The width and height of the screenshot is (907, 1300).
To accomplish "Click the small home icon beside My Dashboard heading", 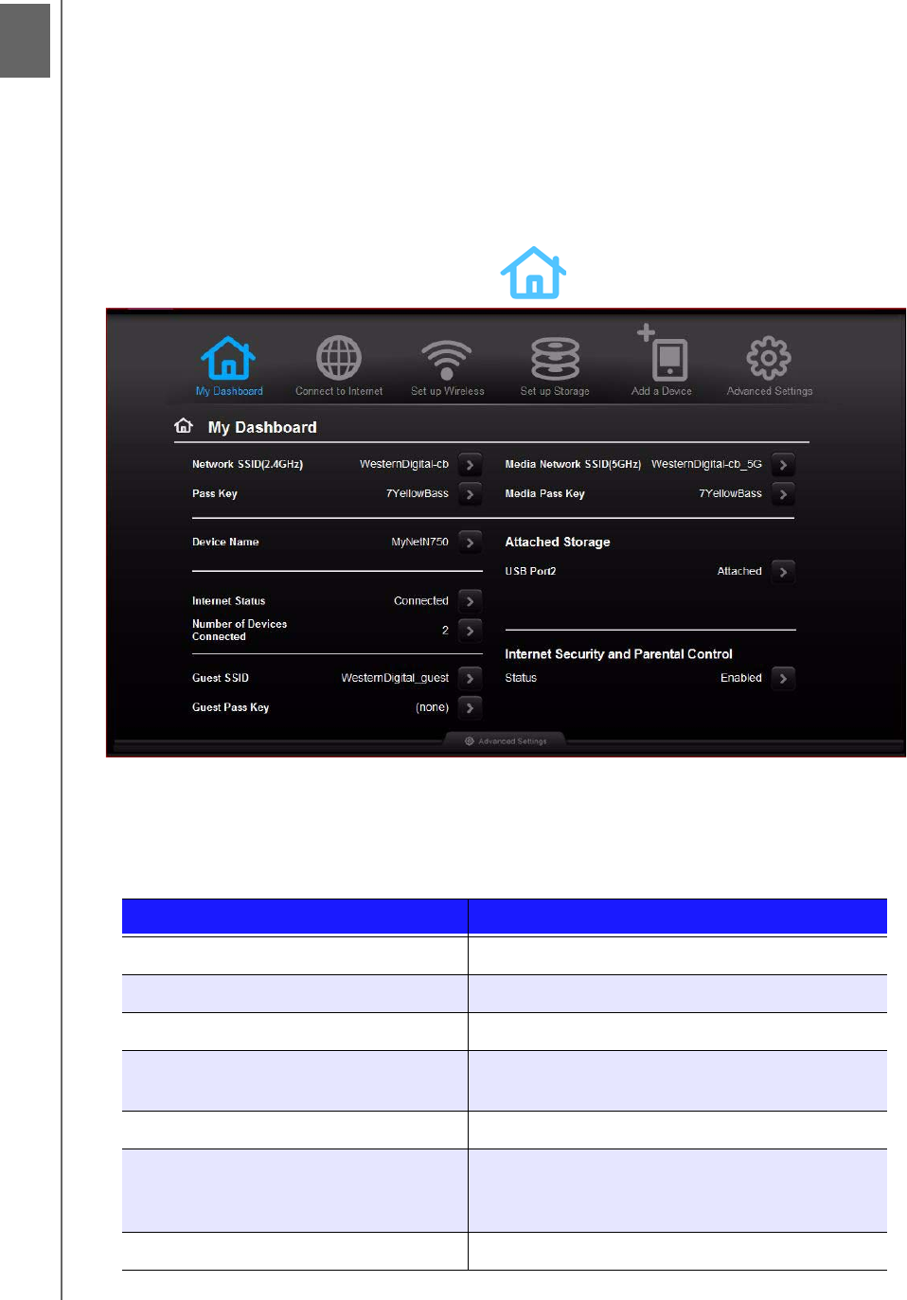I will click(x=184, y=426).
